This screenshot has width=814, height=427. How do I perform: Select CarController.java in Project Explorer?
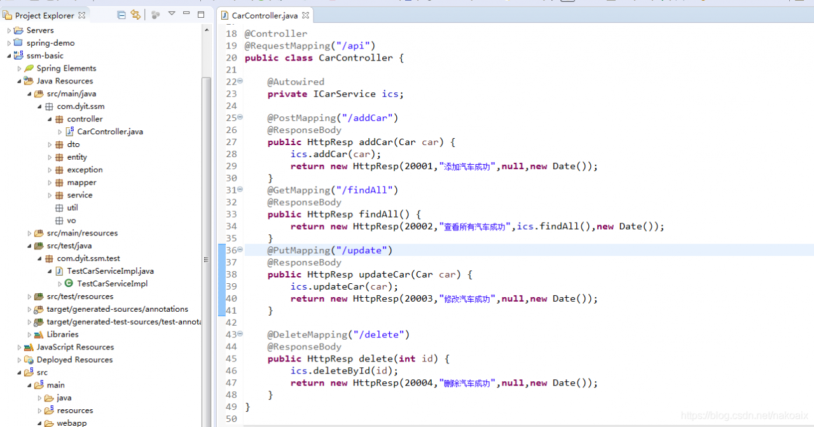(x=110, y=132)
